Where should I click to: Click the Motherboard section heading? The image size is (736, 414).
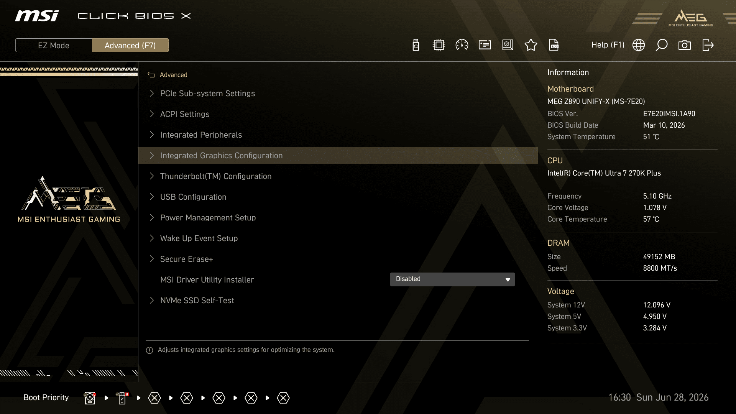(570, 89)
